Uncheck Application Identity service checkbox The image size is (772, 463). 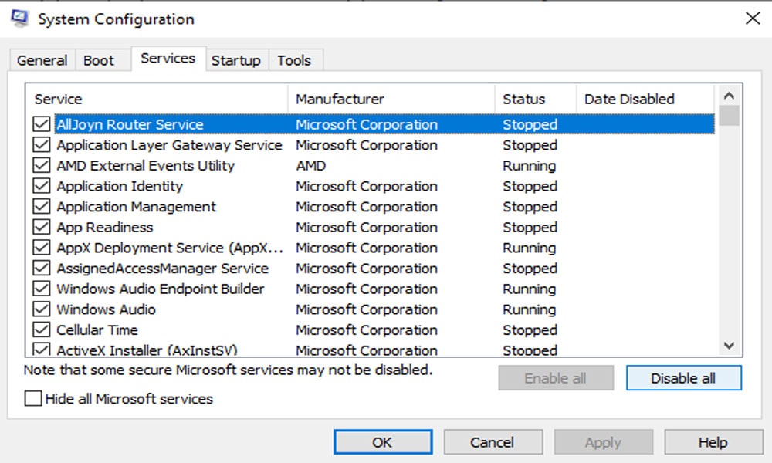click(42, 186)
